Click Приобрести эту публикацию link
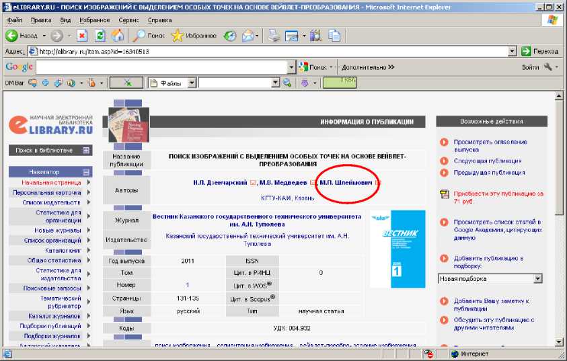The width and height of the screenshot is (567, 361). [498, 198]
